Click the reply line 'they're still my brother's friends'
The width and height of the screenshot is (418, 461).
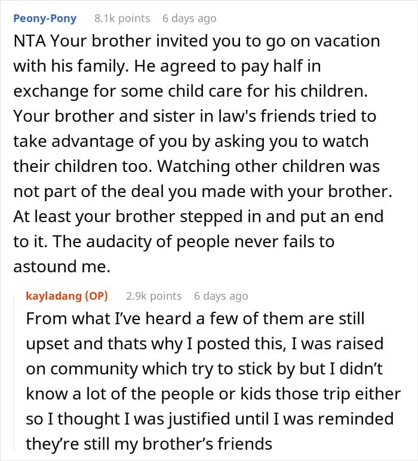[x=149, y=444]
